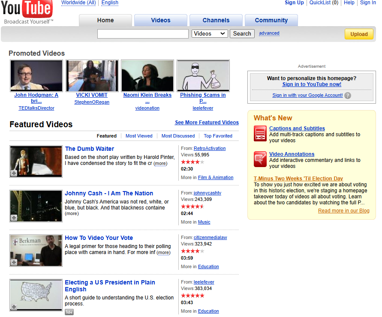The width and height of the screenshot is (382, 317).
Task: Click the Sign In link at top
Action: (x=368, y=3)
